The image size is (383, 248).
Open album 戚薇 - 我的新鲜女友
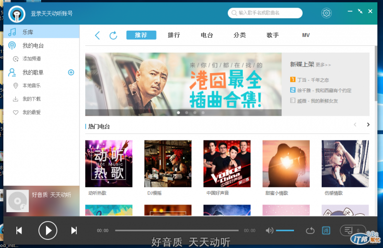coord(317,101)
